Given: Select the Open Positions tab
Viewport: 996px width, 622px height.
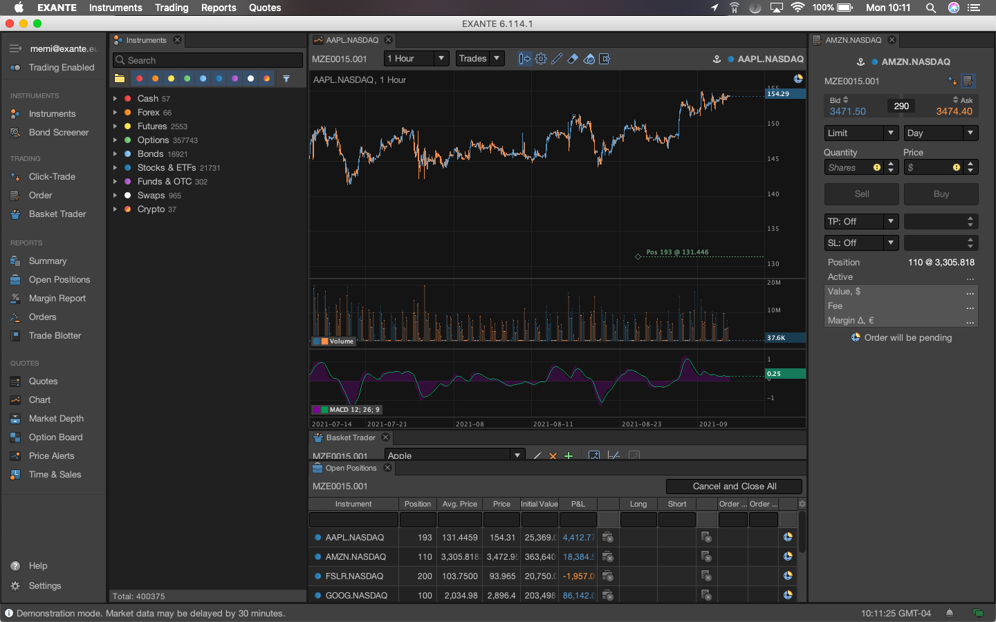Looking at the screenshot, I should tap(351, 468).
